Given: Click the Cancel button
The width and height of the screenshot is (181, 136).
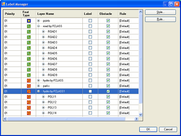Looking at the screenshot, I should (168, 129).
